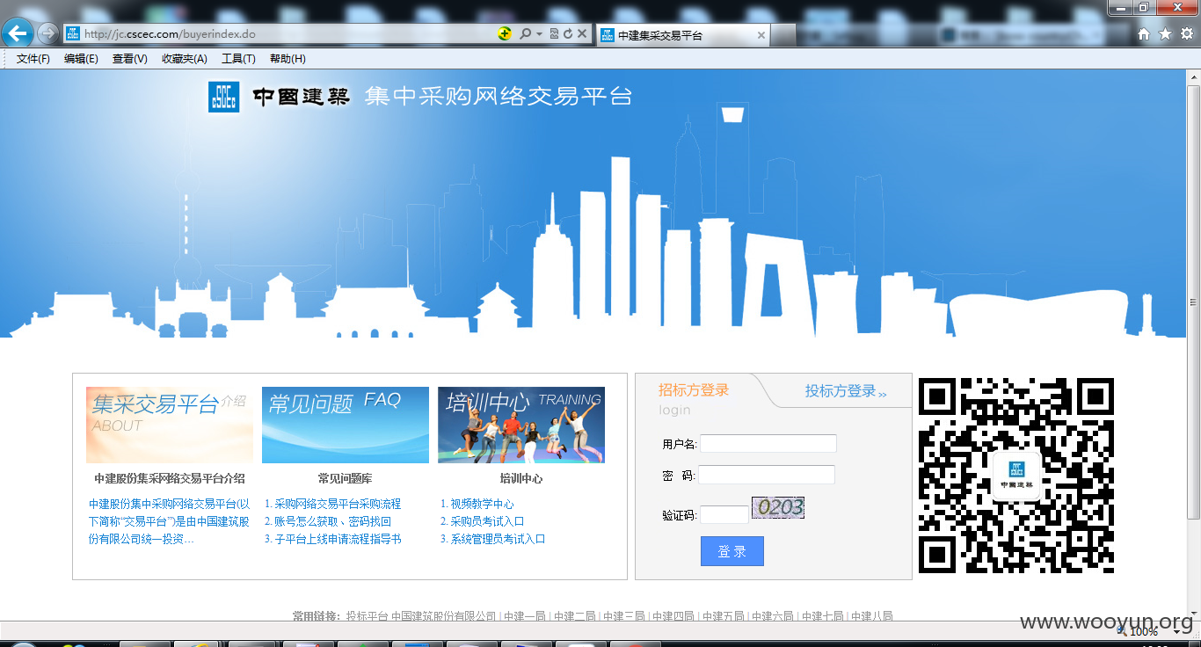Screen dimensions: 1201x647
Task: Open 中建八局 footer link
Action: pos(871,616)
